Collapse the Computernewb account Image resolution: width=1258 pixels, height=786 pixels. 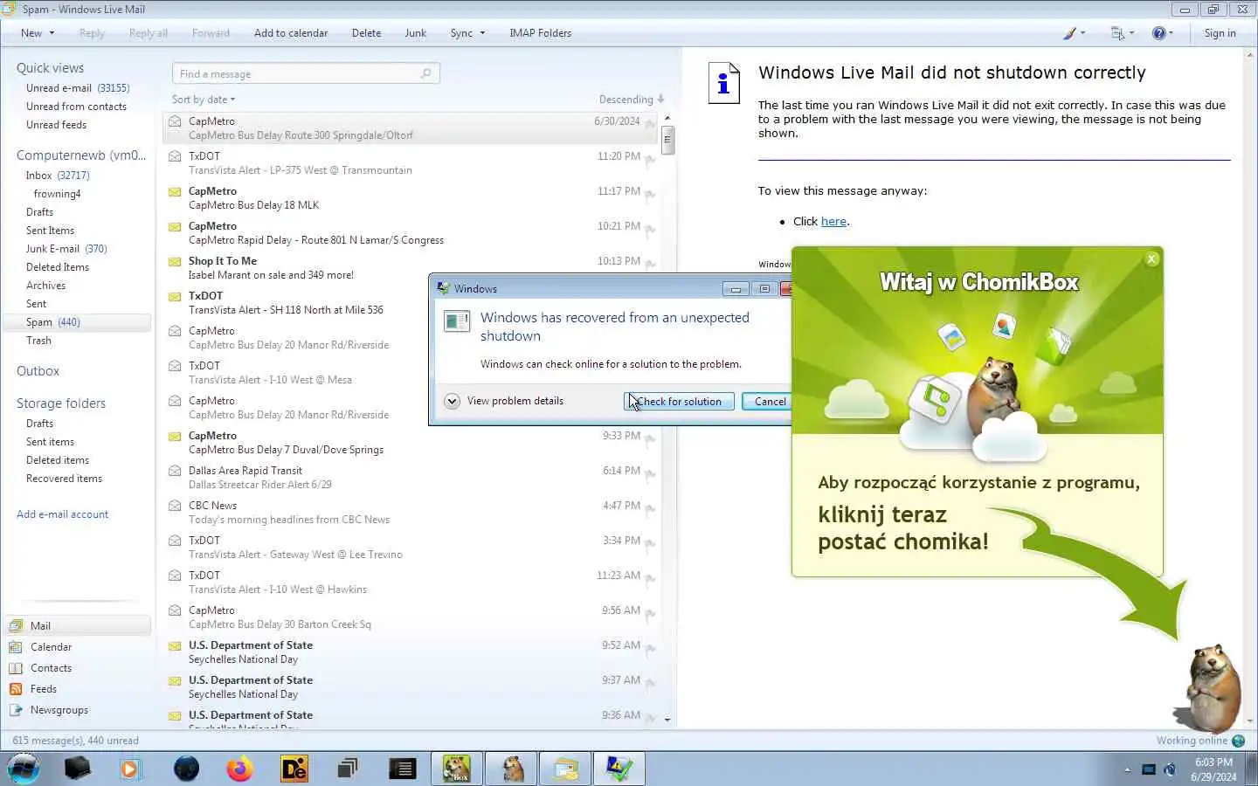pyautogui.click(x=81, y=155)
